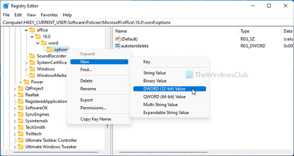Click the options folder icon
The image size is (294, 156).
50,50
